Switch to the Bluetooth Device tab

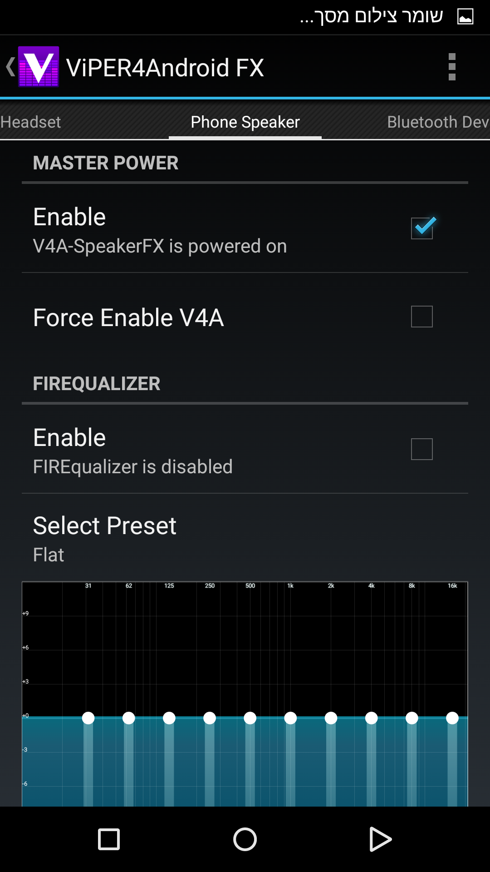pyautogui.click(x=437, y=122)
